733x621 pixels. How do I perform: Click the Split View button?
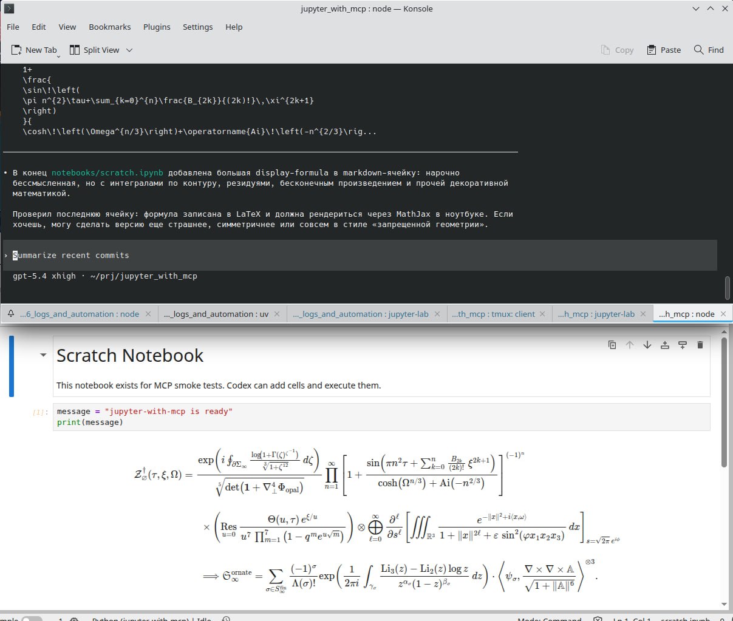pos(95,50)
